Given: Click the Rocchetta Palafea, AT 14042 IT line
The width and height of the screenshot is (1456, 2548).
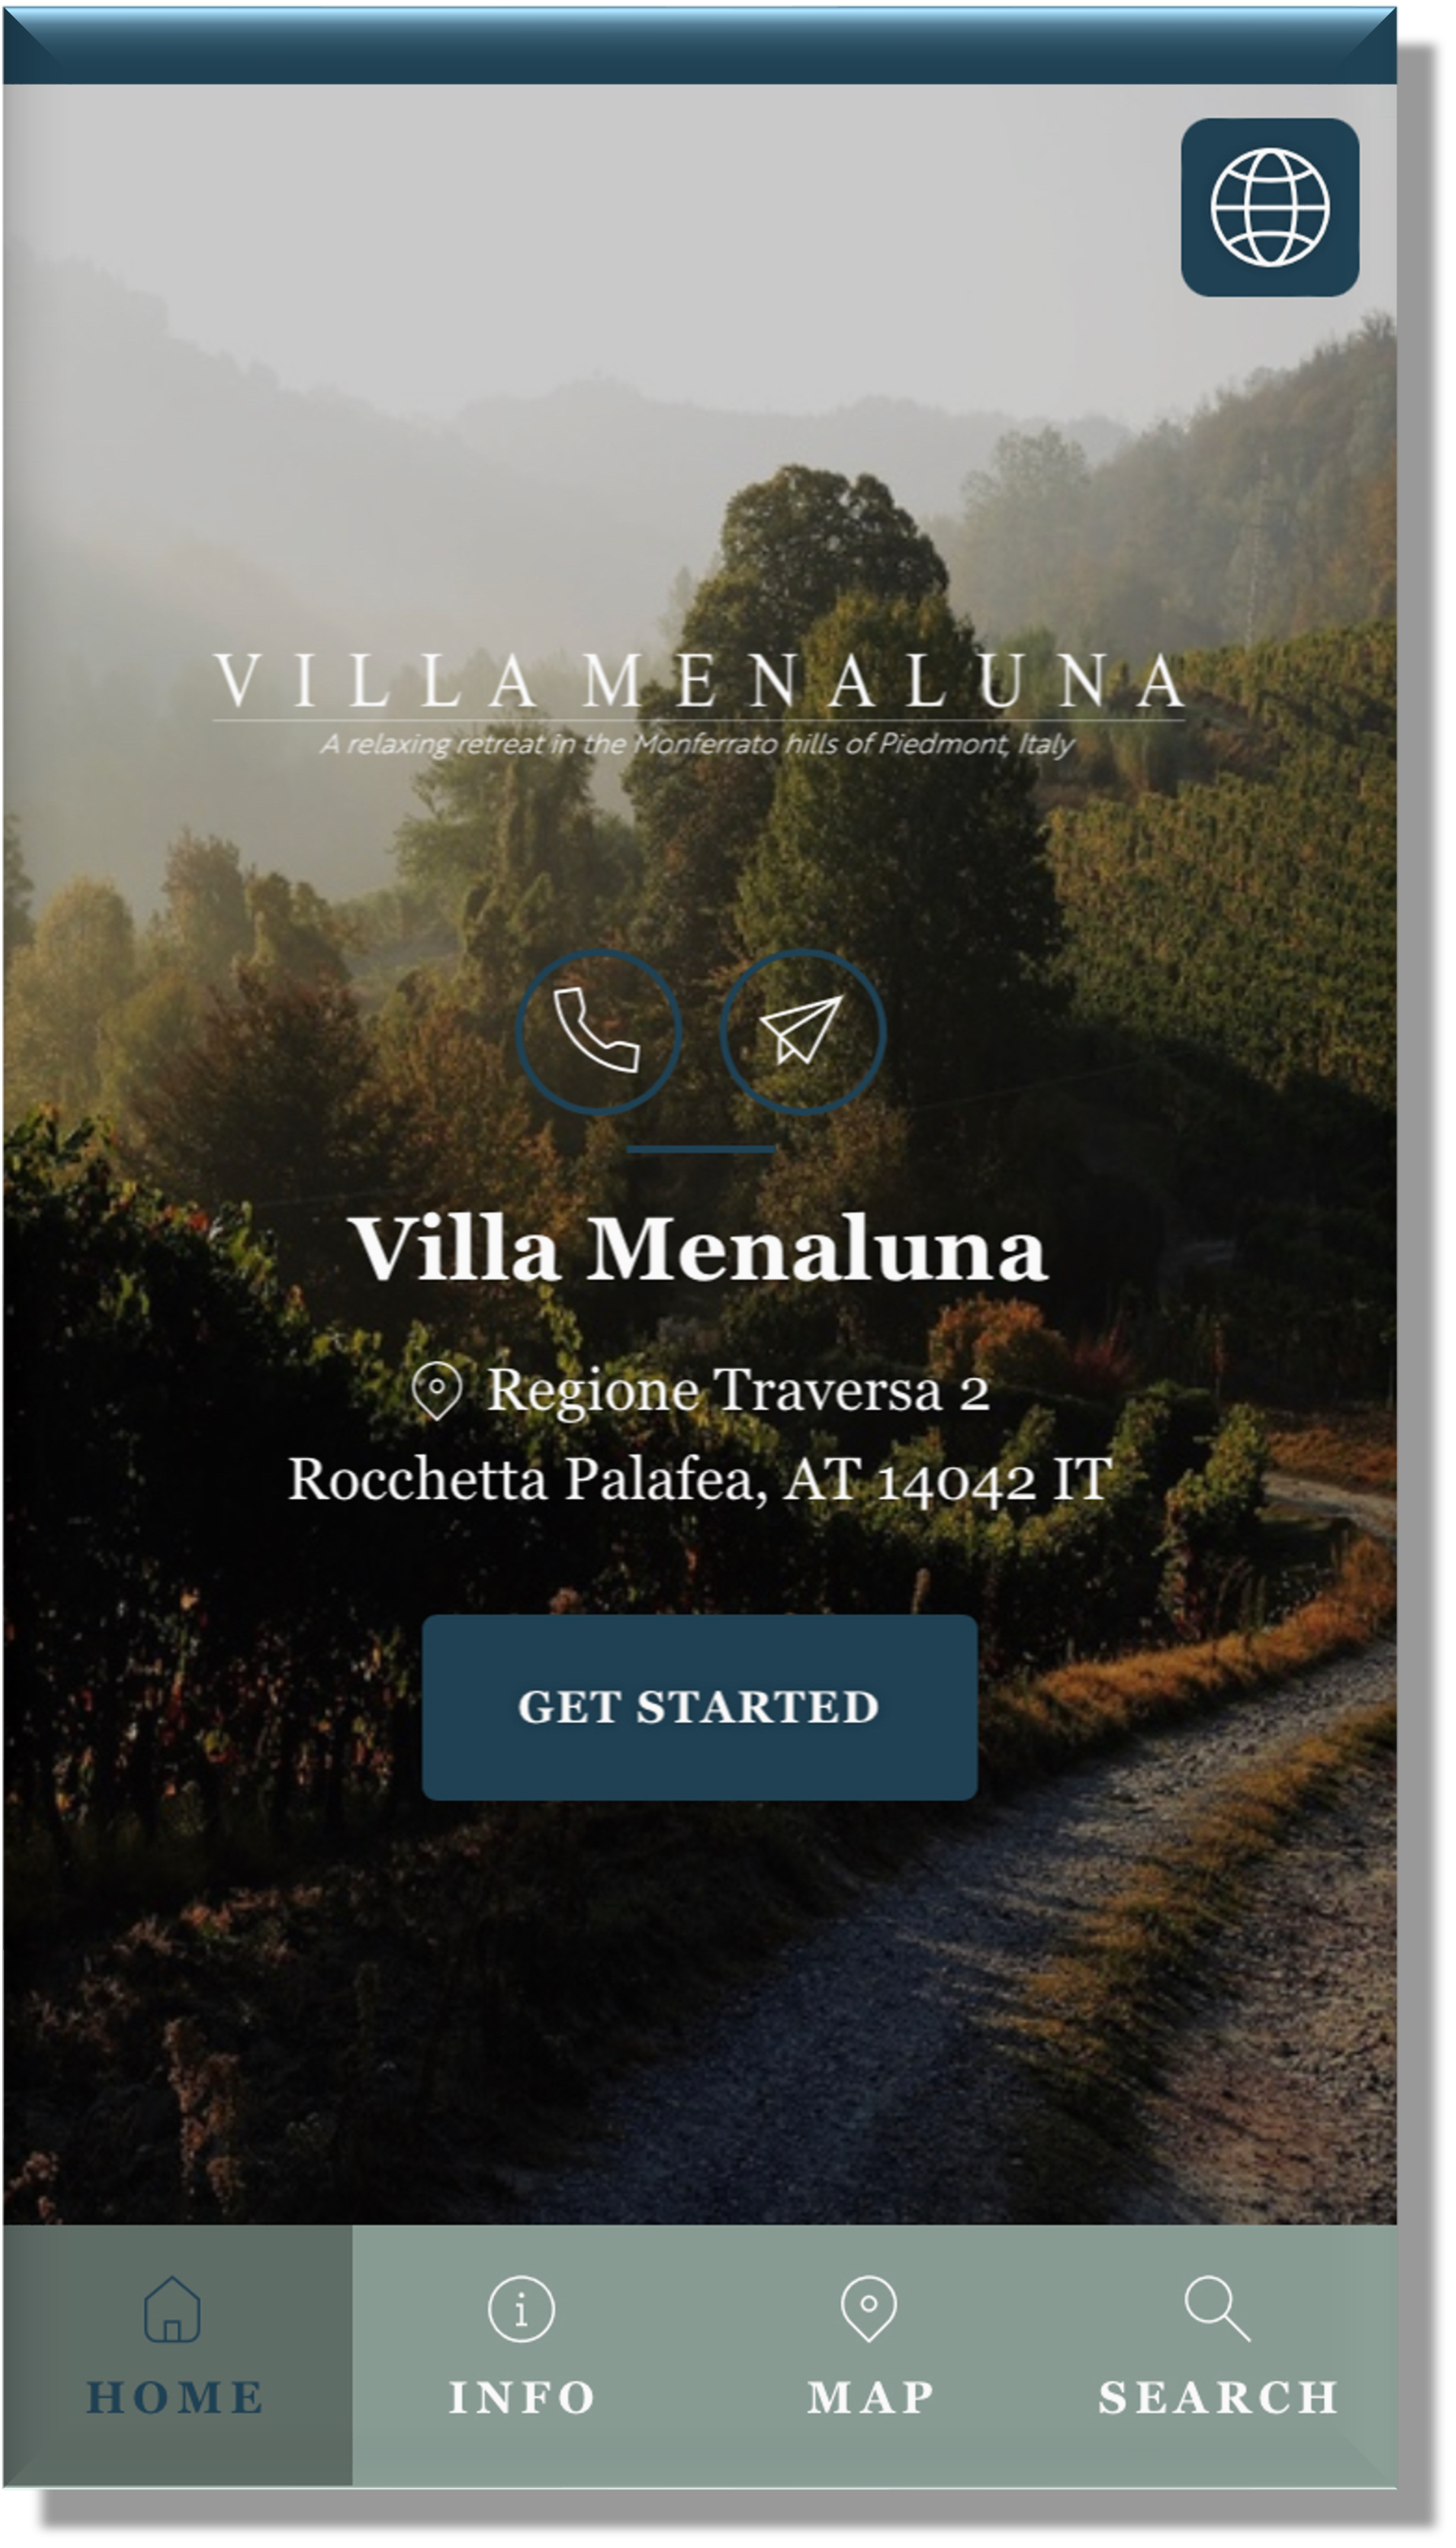Looking at the screenshot, I should pyautogui.click(x=700, y=1479).
